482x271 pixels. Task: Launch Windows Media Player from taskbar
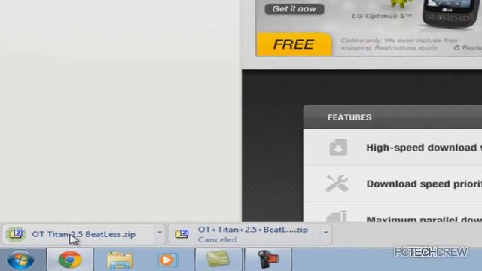(168, 260)
